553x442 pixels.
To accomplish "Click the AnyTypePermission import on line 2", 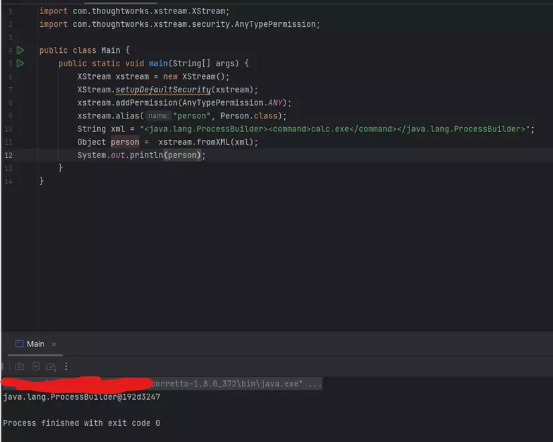I will click(180, 24).
